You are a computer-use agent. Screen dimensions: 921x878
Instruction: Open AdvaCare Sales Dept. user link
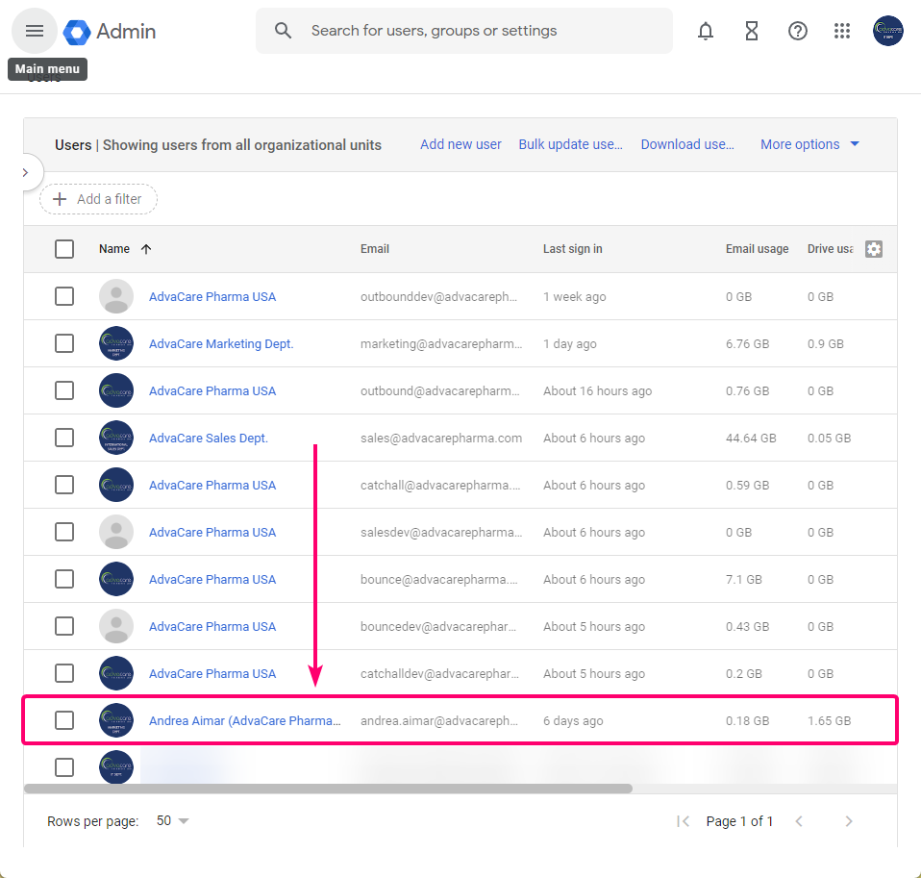pyautogui.click(x=209, y=438)
